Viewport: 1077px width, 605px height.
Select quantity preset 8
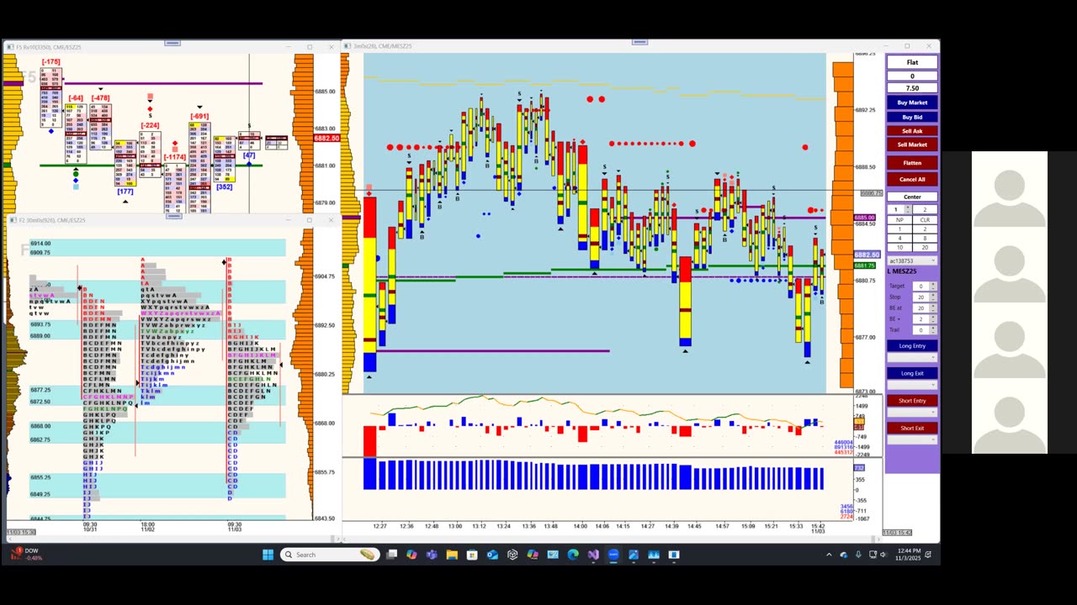click(x=925, y=238)
